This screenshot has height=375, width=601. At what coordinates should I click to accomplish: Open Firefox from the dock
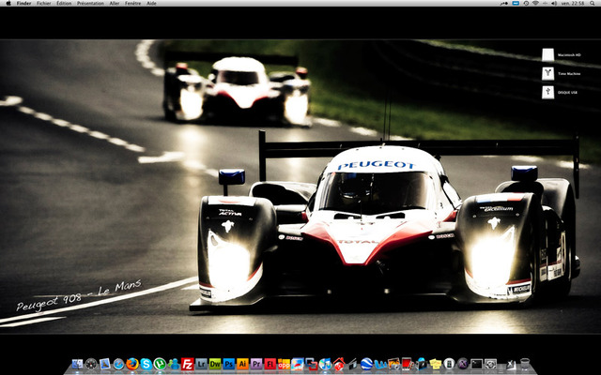click(132, 364)
